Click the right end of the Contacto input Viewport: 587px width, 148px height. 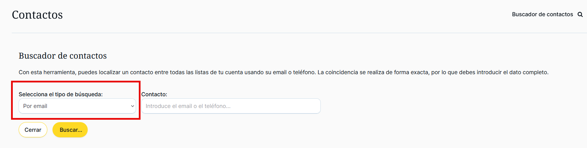click(x=314, y=106)
